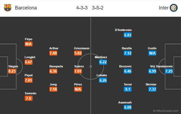Select Godín's N/A rating badge
The image size is (181, 114).
pos(153,53)
